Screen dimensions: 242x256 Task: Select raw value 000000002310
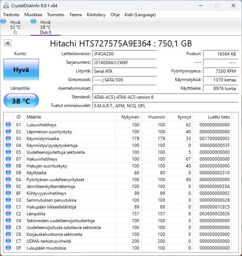pos(215,173)
